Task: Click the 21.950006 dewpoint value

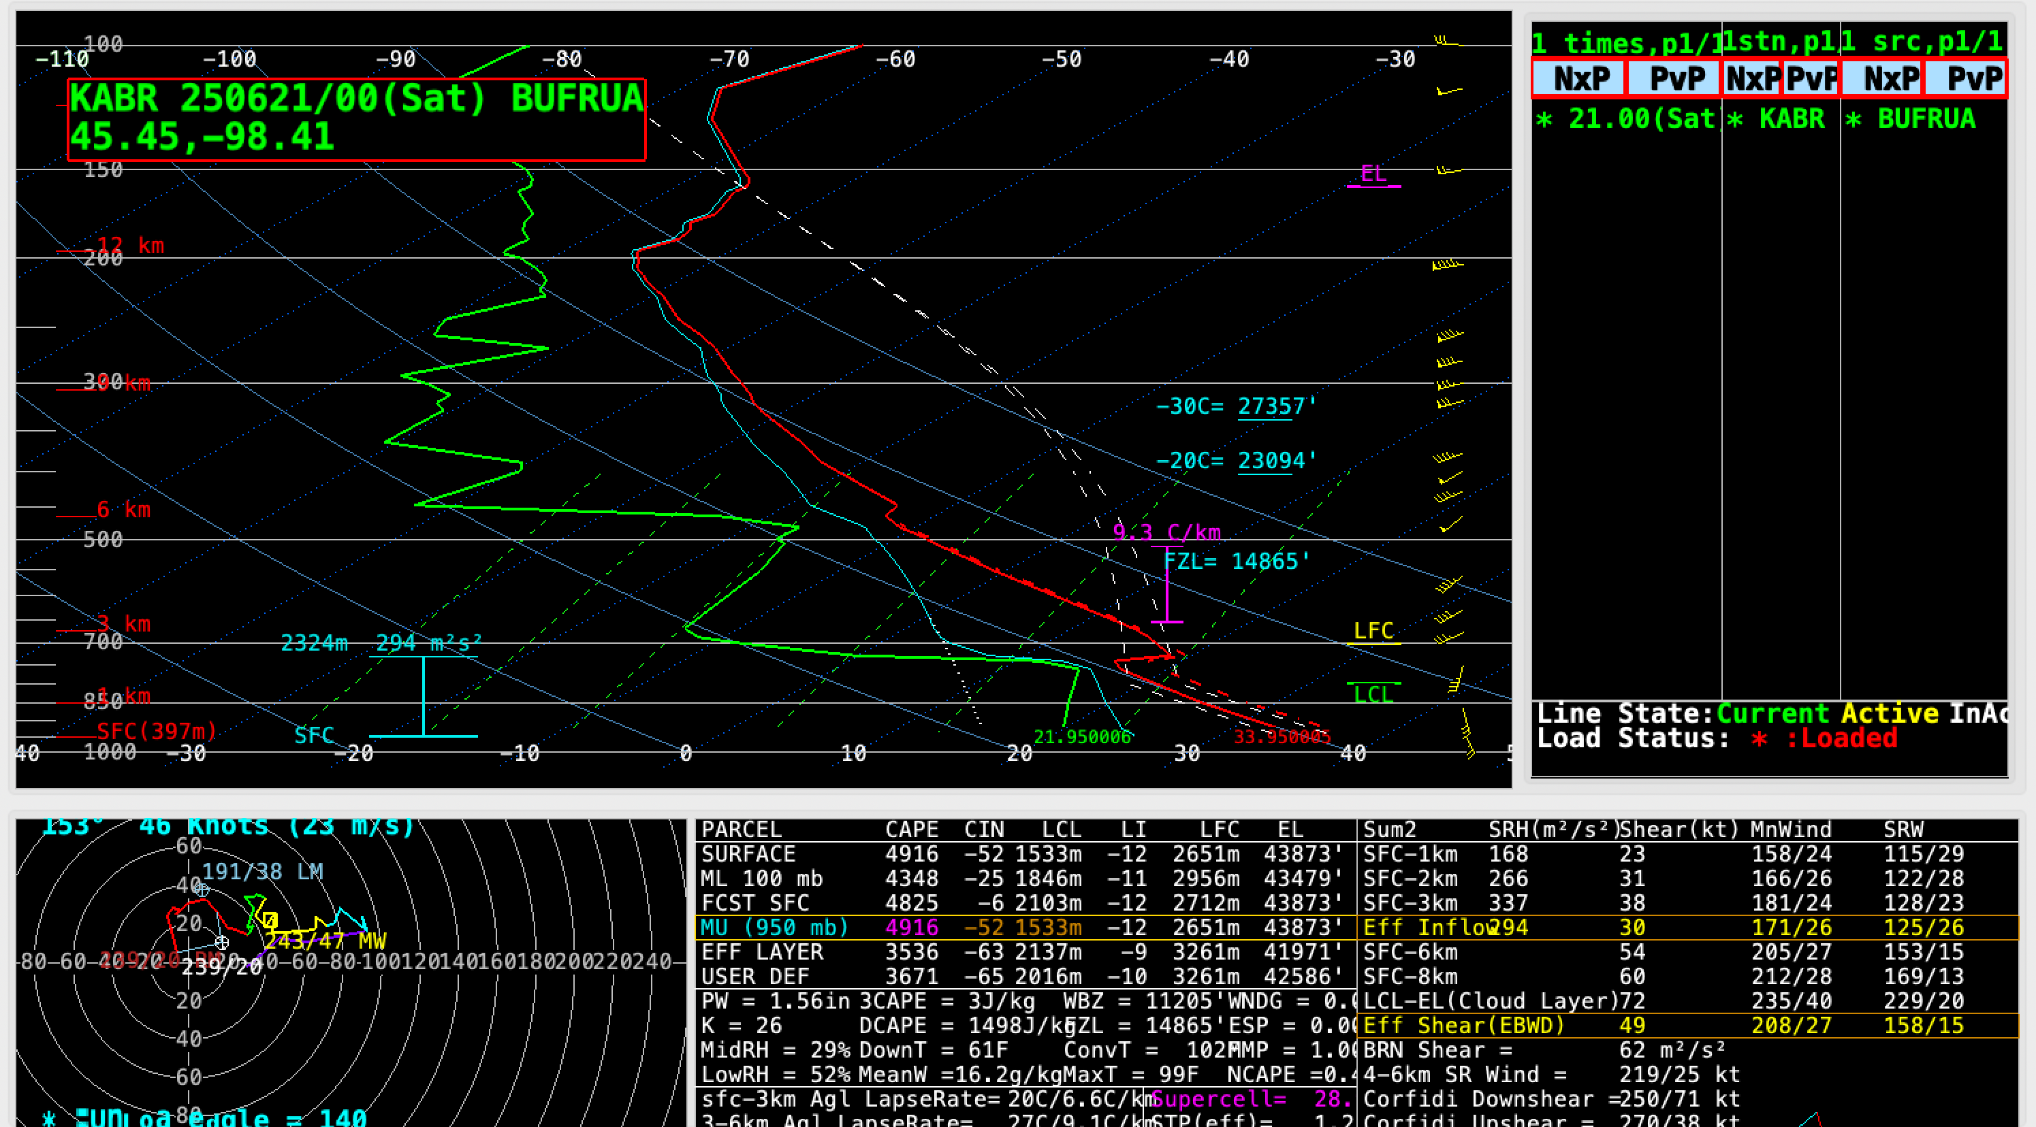Action: (1082, 736)
